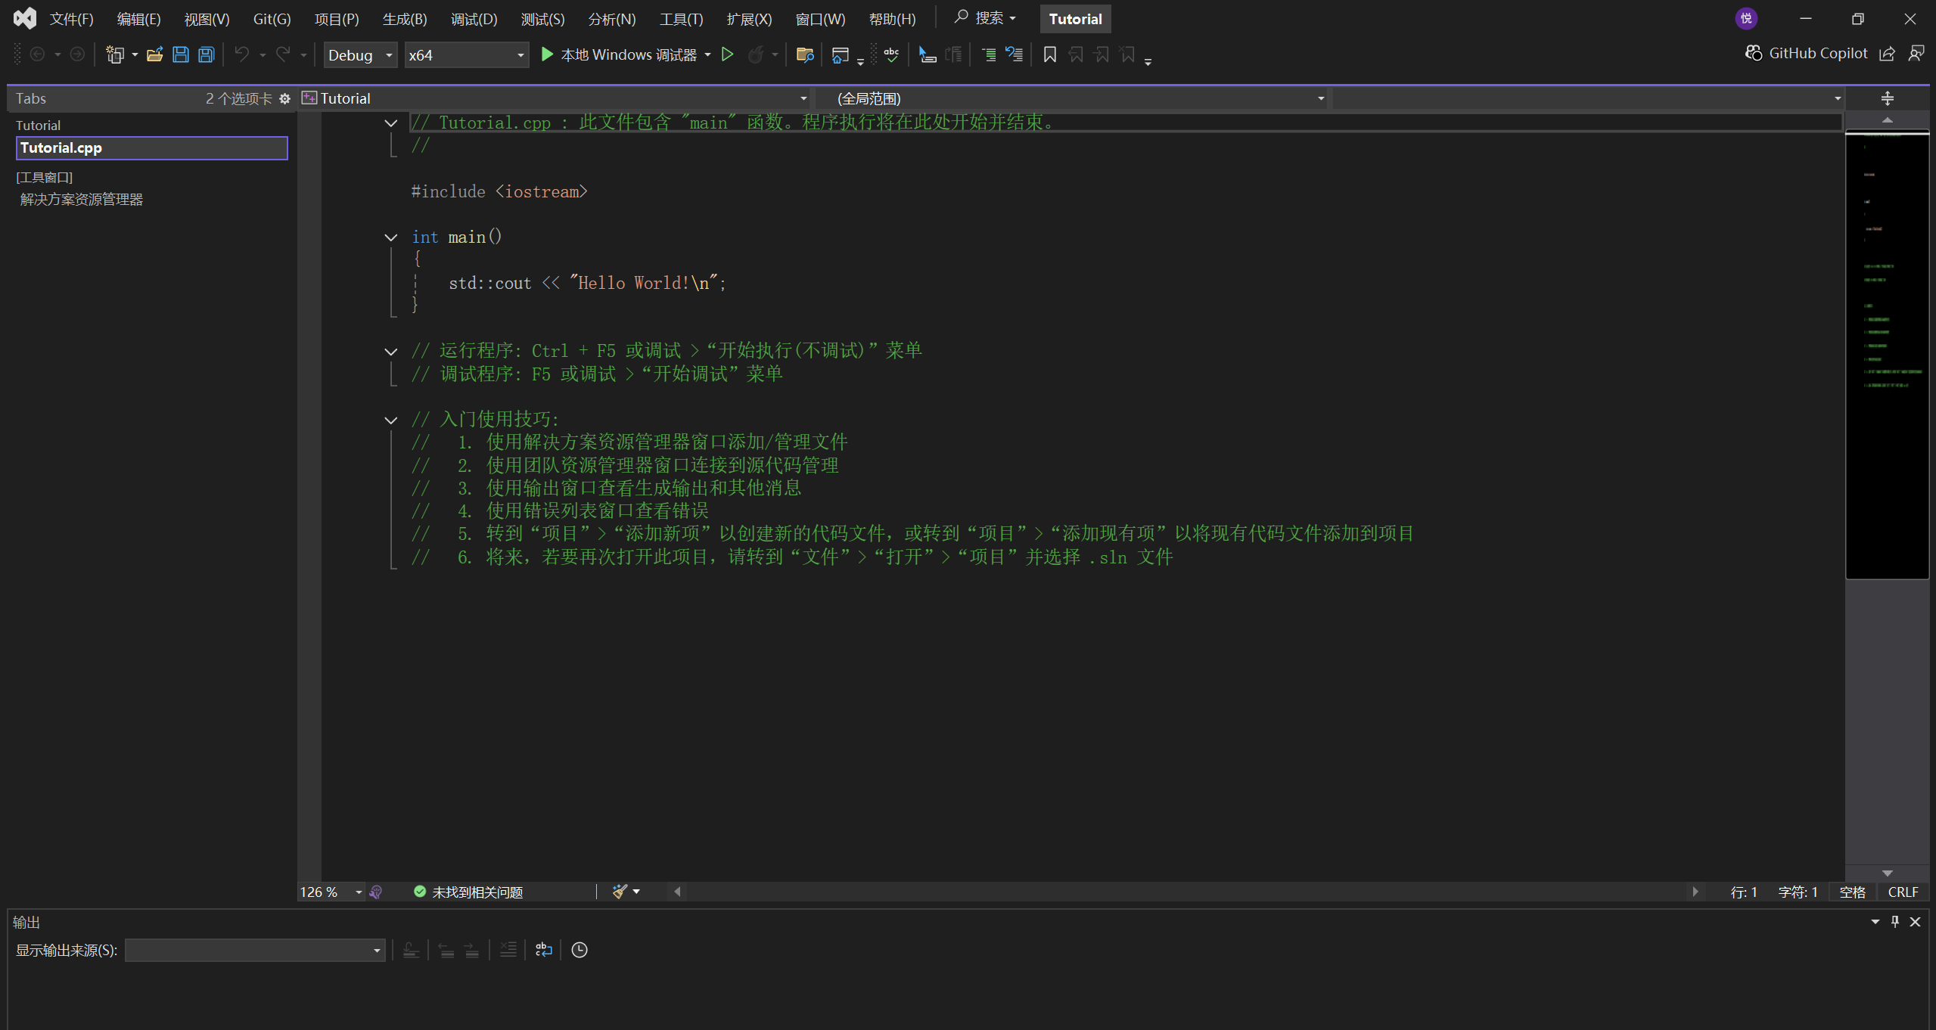
Task: Toggle a bookmark on the current line
Action: [x=1050, y=54]
